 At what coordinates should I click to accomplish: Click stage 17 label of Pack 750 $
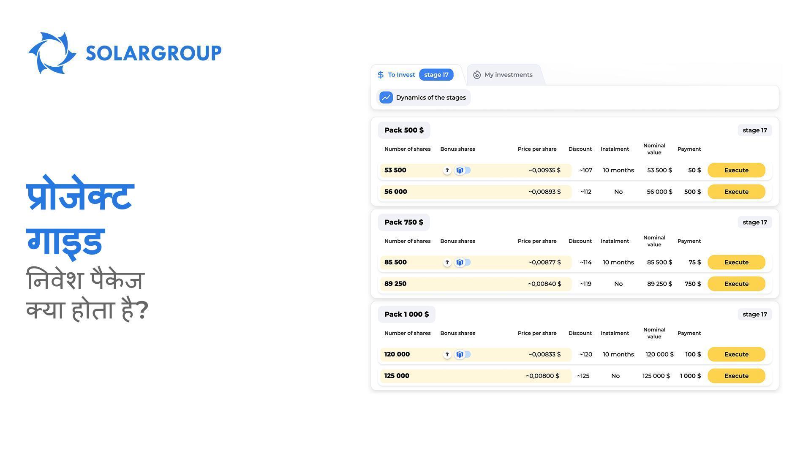coord(754,222)
